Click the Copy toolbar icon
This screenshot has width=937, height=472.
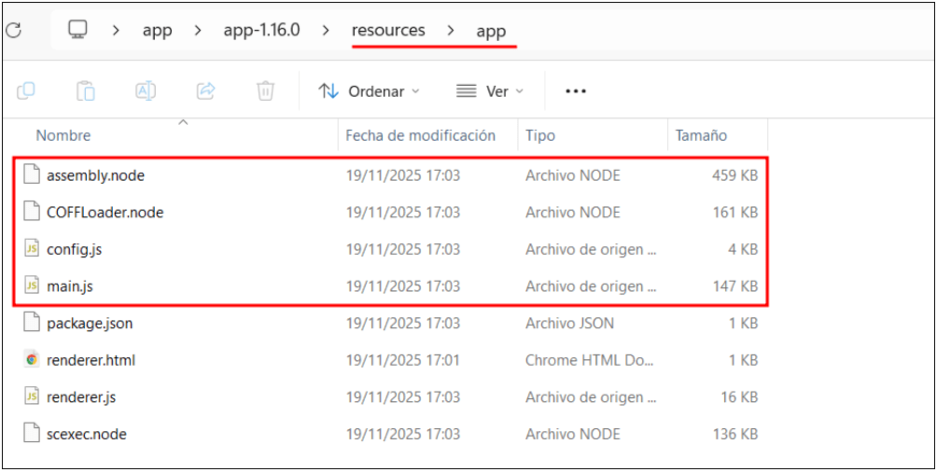(26, 90)
